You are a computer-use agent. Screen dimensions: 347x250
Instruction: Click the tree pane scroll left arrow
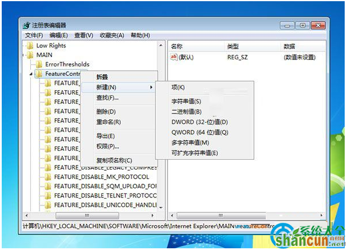pos(26,215)
